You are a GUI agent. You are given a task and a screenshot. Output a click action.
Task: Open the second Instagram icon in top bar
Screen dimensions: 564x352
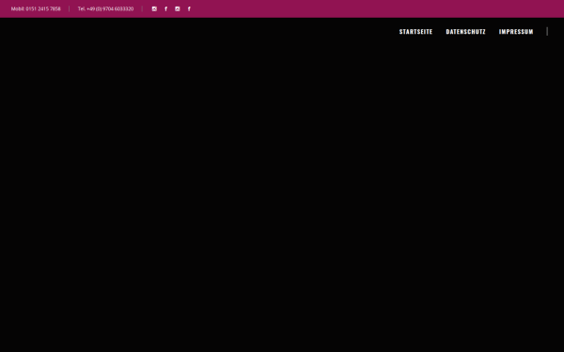pos(178,9)
